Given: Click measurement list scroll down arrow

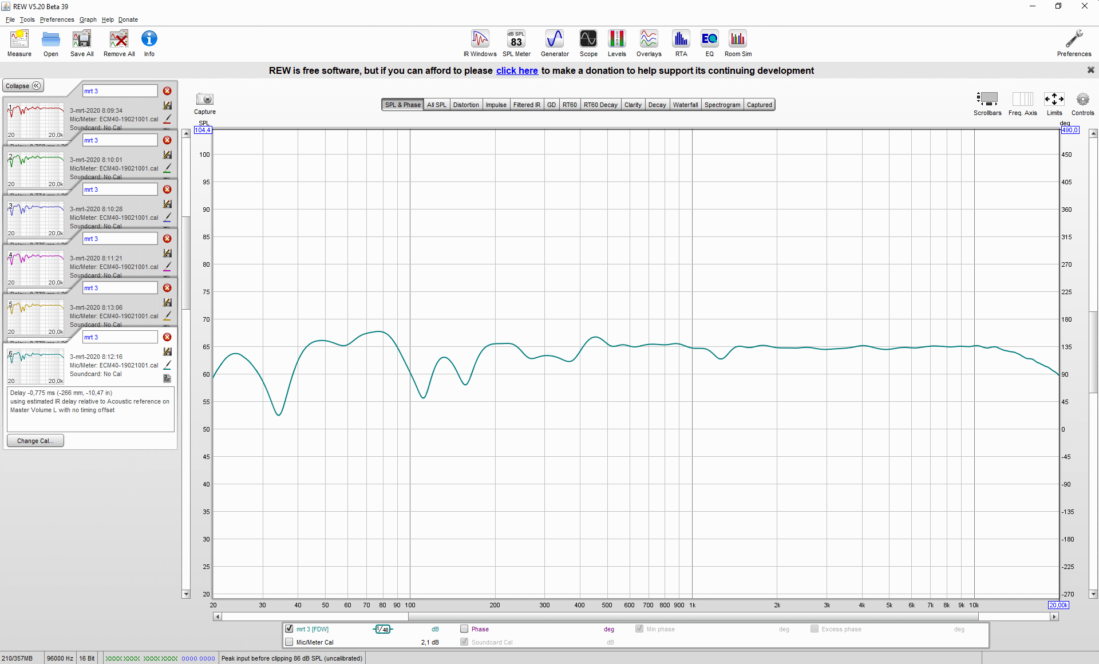Looking at the screenshot, I should [186, 594].
